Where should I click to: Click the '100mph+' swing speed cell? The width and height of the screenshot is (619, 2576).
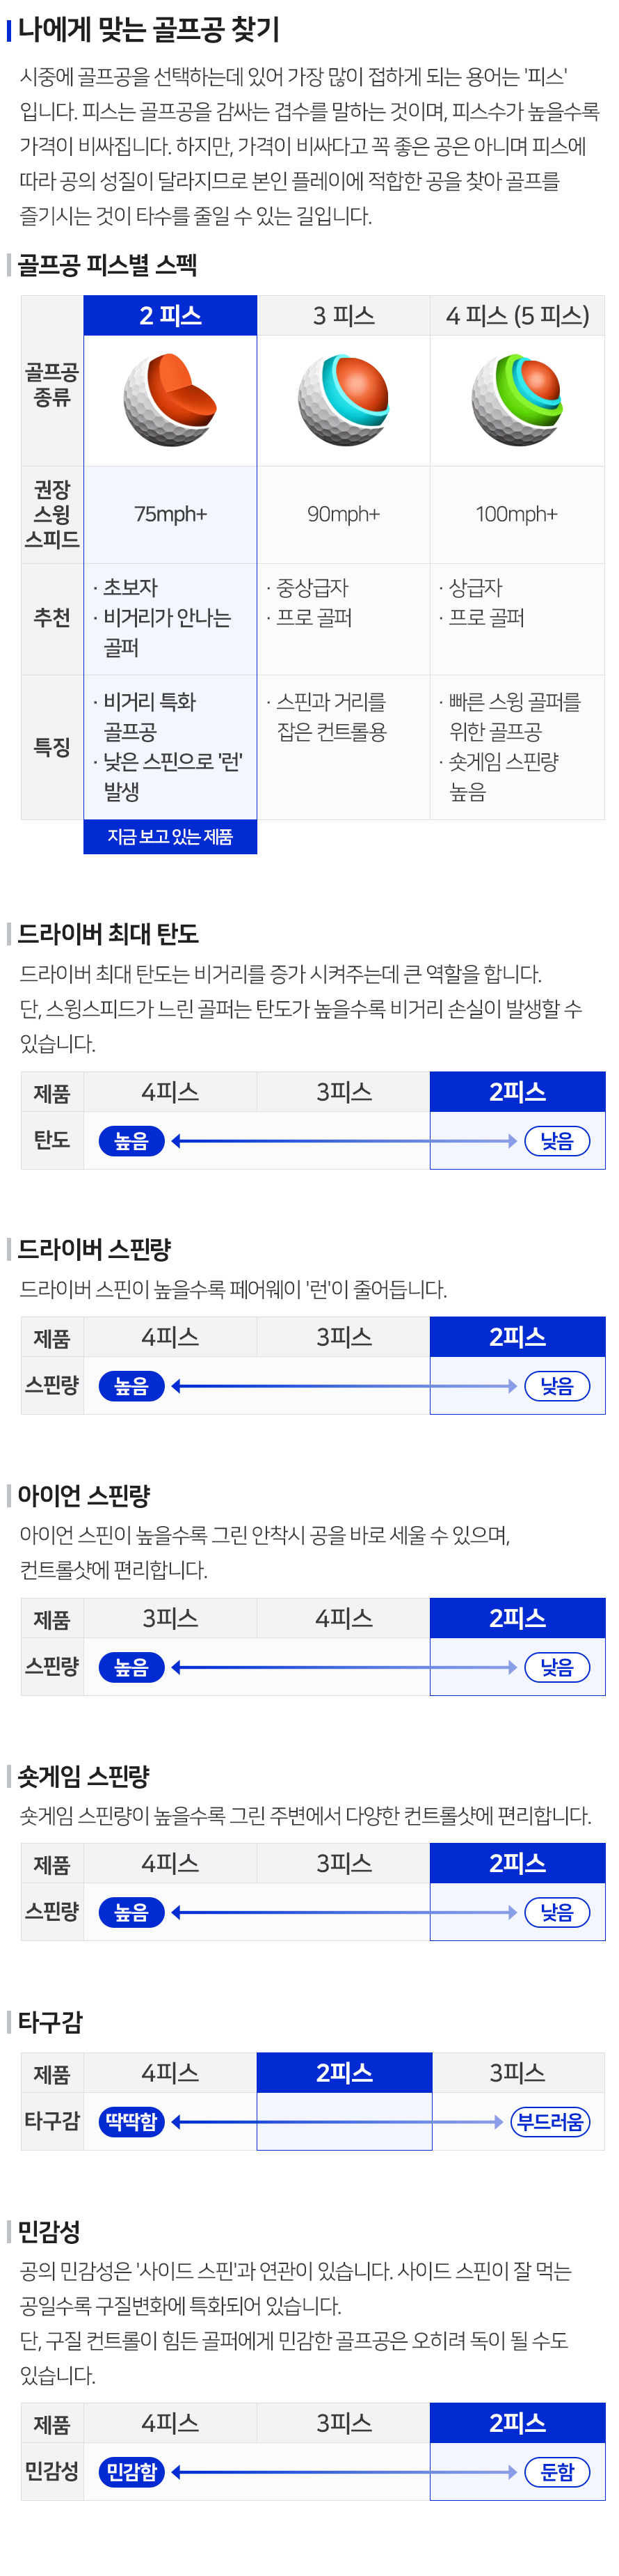pos(517,514)
